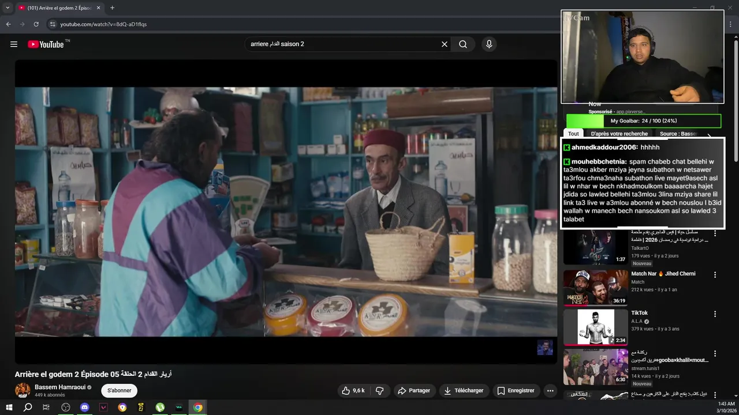Save video with Enregistrer button
739x415 pixels.
(x=516, y=390)
